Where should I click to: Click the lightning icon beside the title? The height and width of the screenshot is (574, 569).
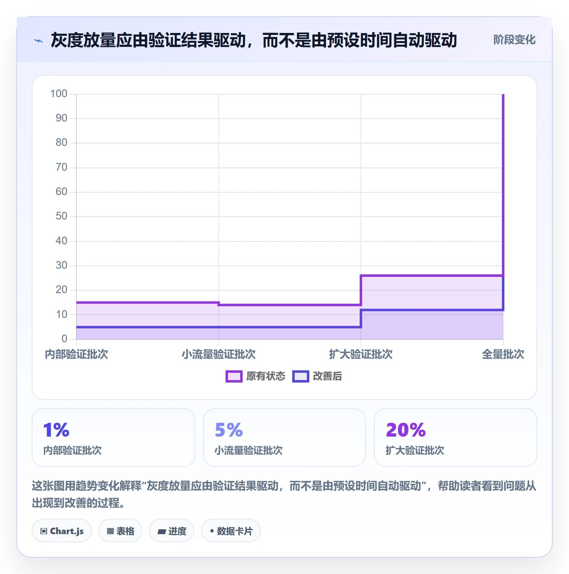tap(39, 41)
